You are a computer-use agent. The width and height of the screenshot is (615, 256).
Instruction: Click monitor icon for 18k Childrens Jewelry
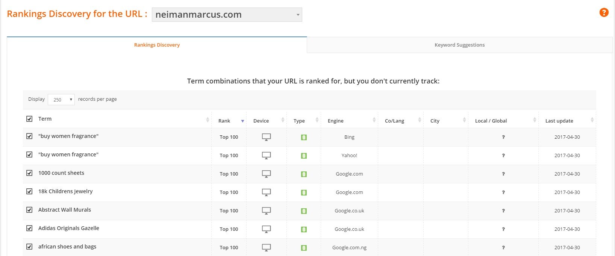point(266,192)
